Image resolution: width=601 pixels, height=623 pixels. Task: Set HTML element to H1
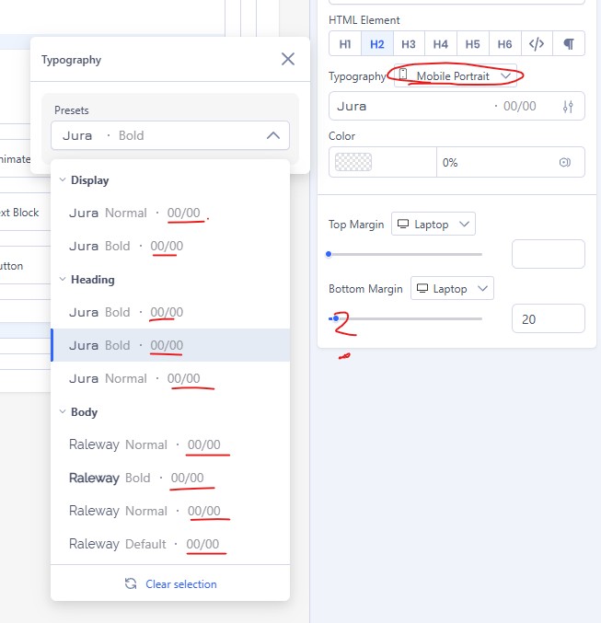345,43
